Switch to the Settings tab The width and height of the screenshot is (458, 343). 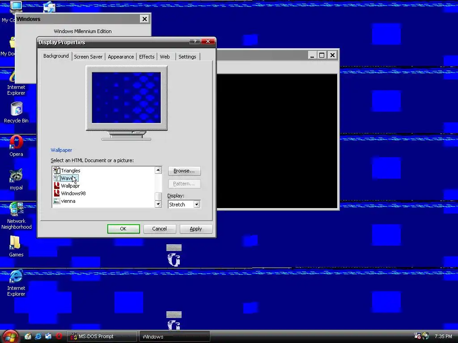pyautogui.click(x=187, y=57)
